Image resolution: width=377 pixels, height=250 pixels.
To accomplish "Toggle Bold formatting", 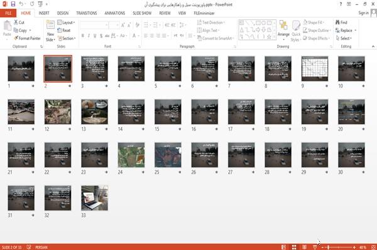I will [83, 36].
